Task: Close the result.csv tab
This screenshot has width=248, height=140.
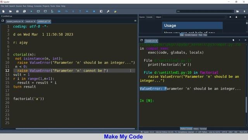Action: click(x=34, y=21)
